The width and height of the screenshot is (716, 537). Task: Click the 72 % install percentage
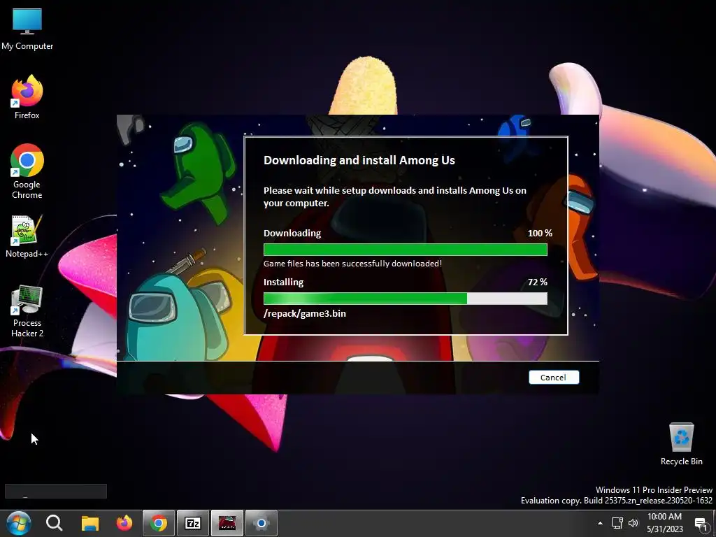(x=538, y=282)
